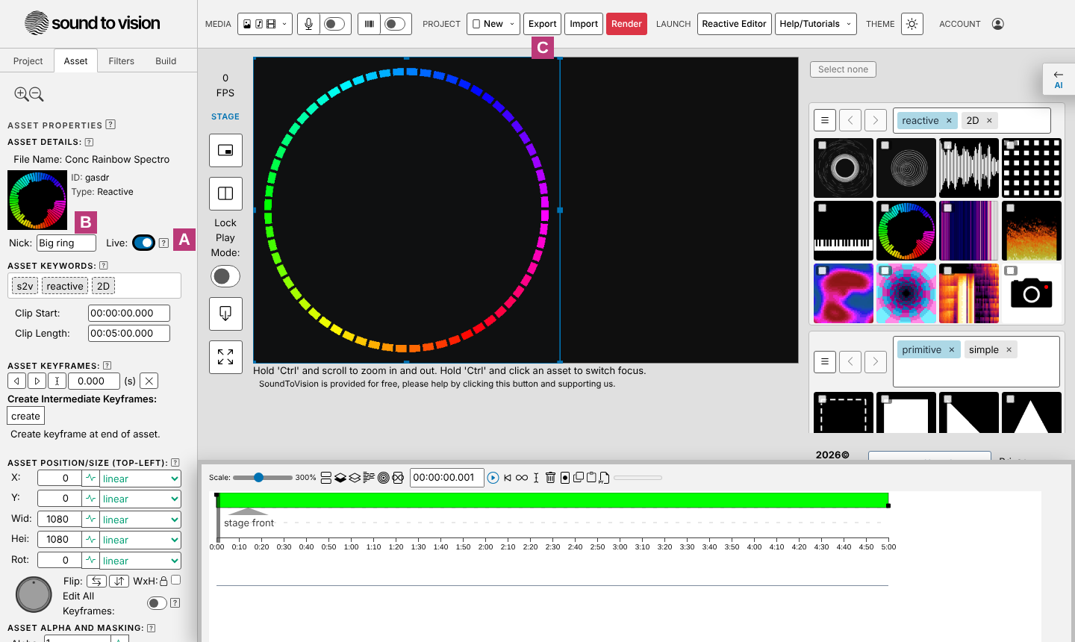Viewport: 1075px width, 642px height.
Task: Open Y interpolation linear dropdown
Action: 140,499
